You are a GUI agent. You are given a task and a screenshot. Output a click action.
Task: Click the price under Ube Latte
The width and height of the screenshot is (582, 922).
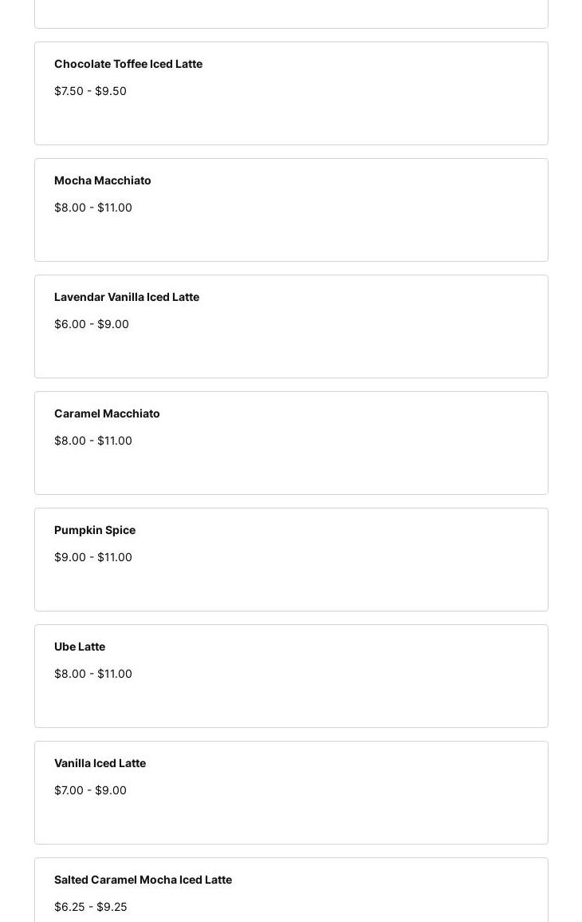93,674
